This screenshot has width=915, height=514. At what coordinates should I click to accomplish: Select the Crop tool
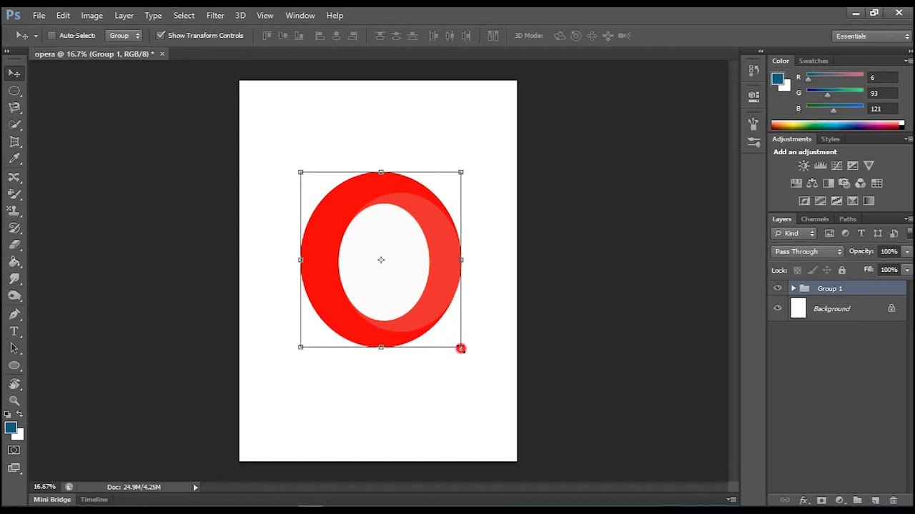tap(14, 142)
